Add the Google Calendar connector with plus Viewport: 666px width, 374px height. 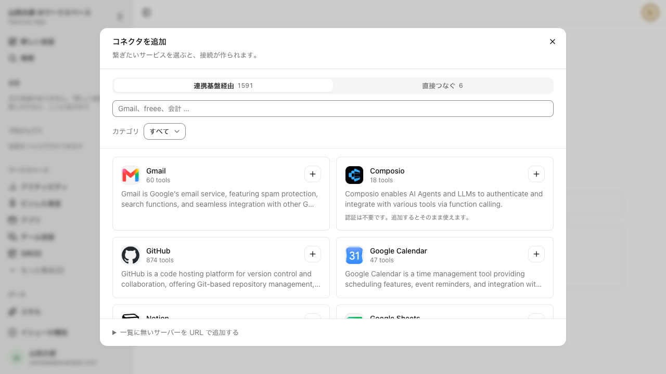(x=536, y=254)
